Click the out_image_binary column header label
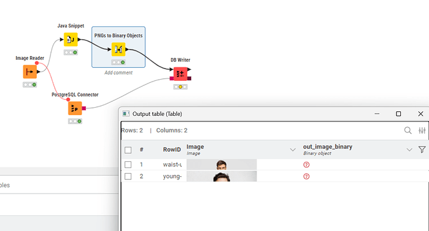Screen dimensions: 429x231 point(328,147)
